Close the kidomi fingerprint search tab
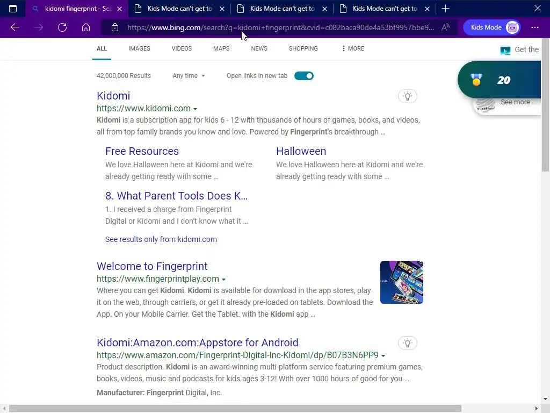This screenshot has width=550, height=413. tap(120, 9)
